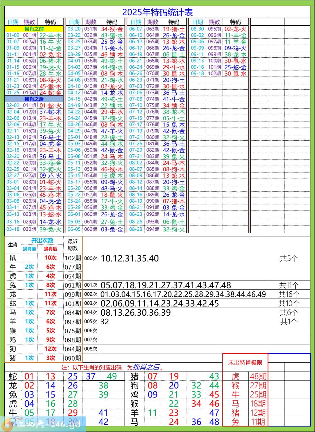Click the date cell "08-30"
The width and height of the screenshot is (315, 432).
pyautogui.click(x=197, y=29)
